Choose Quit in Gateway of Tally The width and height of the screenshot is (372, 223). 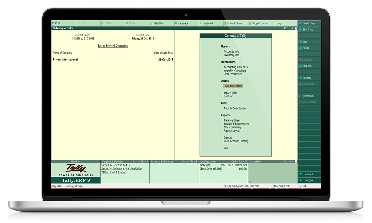pyautogui.click(x=226, y=148)
